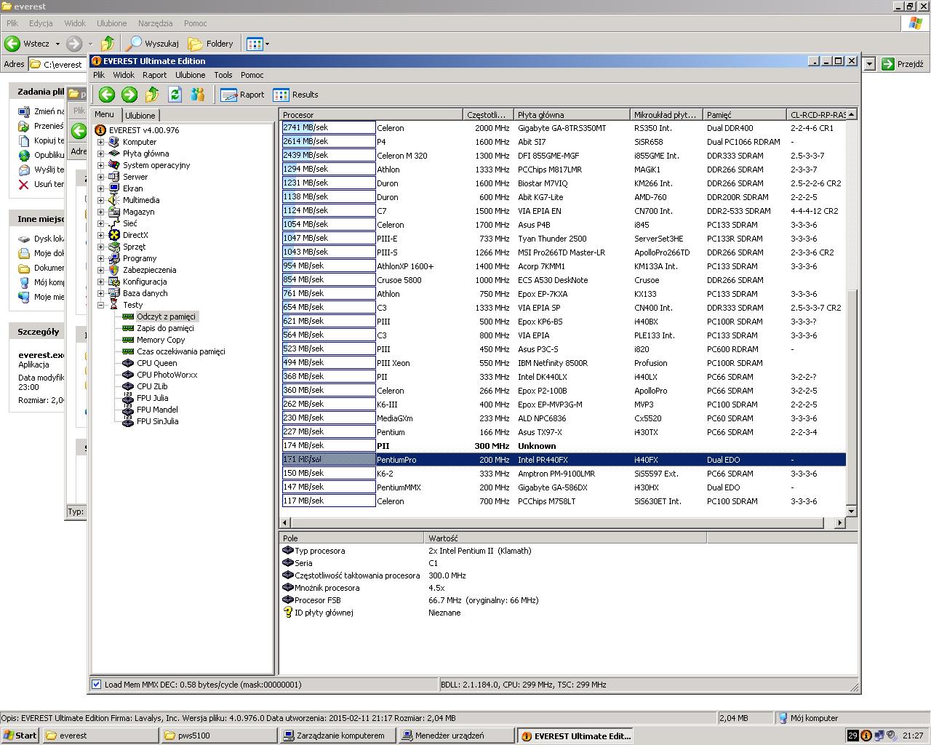931x745 pixels.
Task: Open Zarządzanie komputerem taskbar button
Action: click(338, 736)
